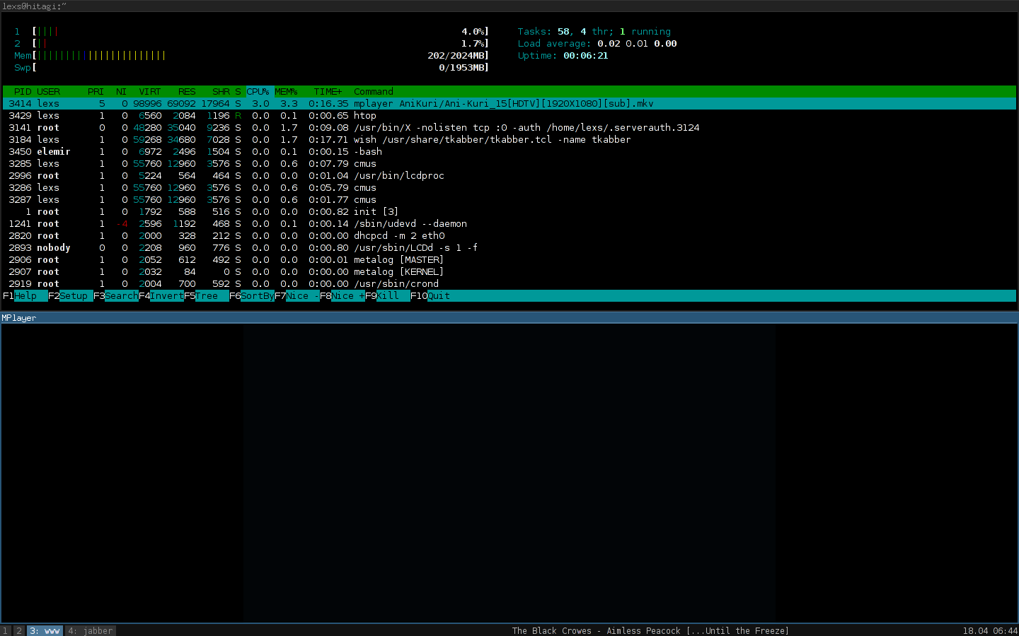Sort by CPU% column header
The width and height of the screenshot is (1019, 636).
click(x=258, y=92)
